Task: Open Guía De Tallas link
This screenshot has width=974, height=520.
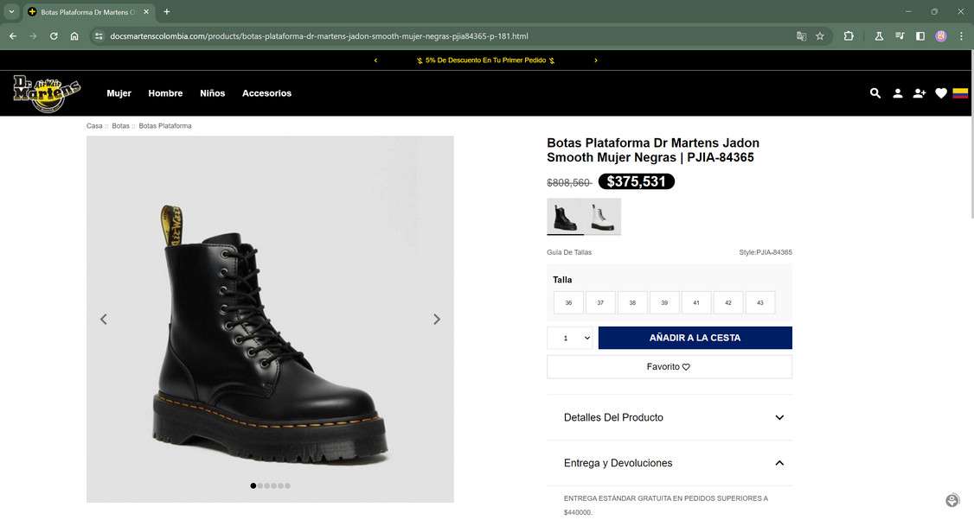Action: pyautogui.click(x=569, y=252)
